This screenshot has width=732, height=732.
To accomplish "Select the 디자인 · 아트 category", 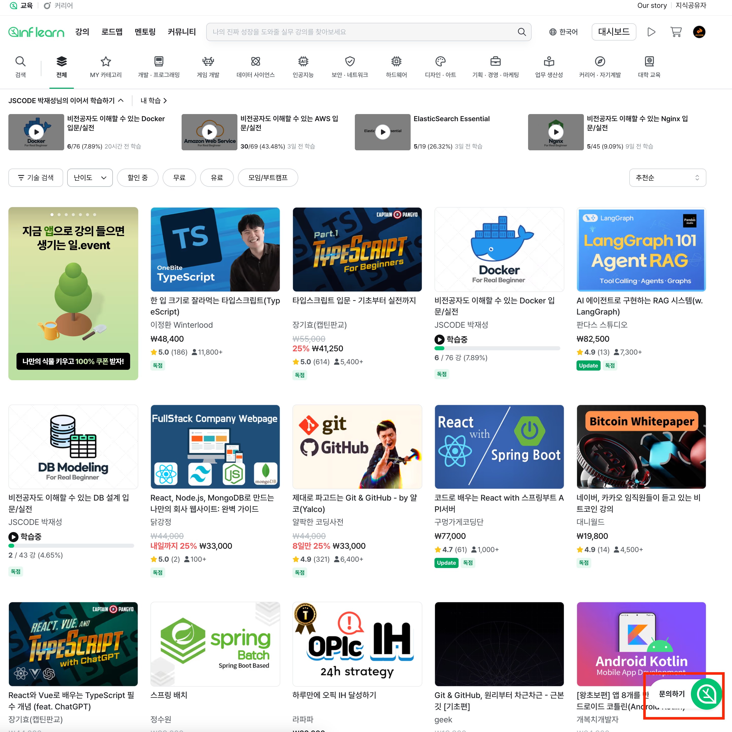I will (440, 67).
